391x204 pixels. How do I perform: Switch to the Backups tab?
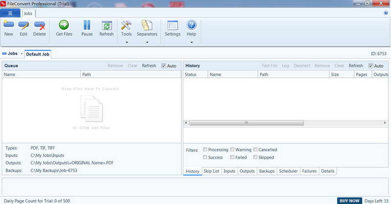(x=266, y=171)
